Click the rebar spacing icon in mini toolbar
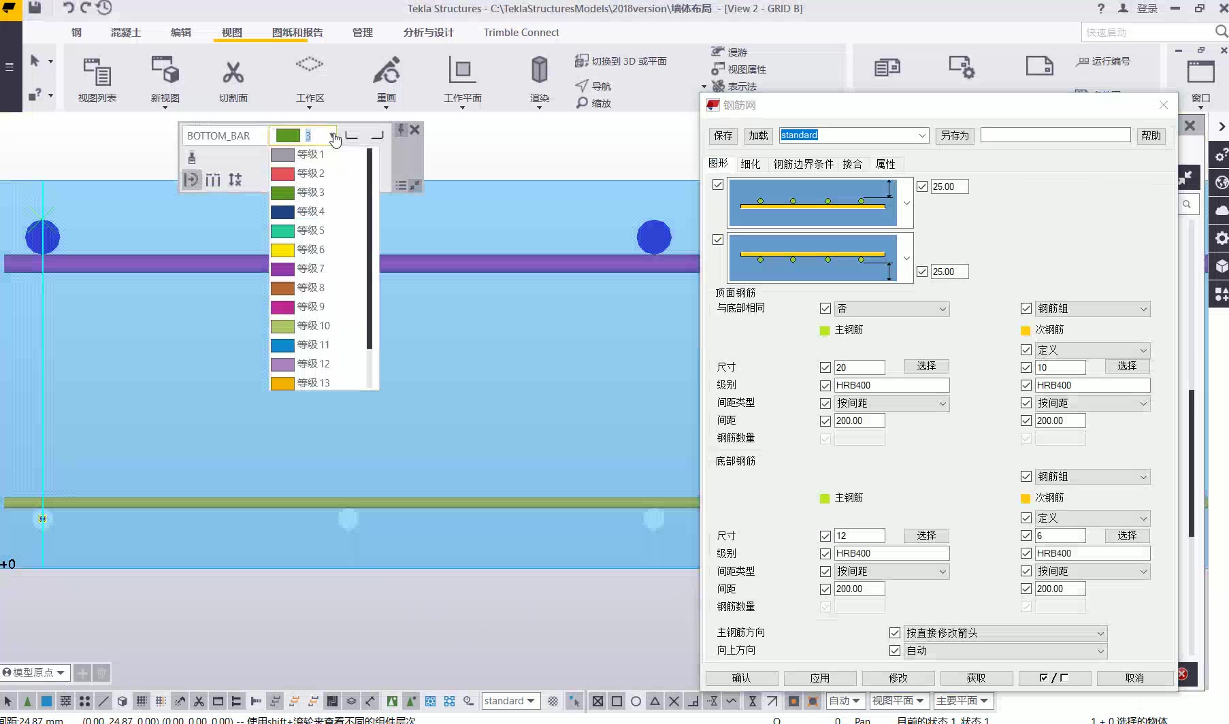This screenshot has height=724, width=1229. point(213,180)
